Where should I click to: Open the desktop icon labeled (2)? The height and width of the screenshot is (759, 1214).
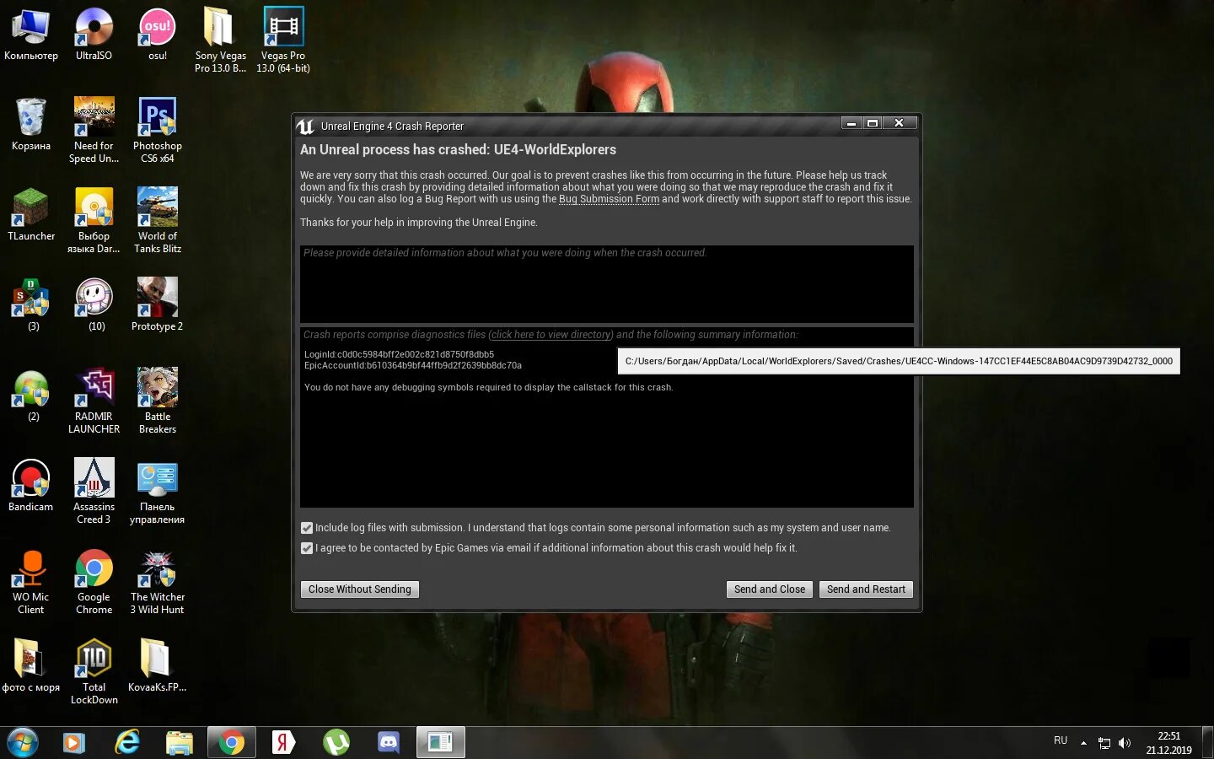click(x=30, y=395)
